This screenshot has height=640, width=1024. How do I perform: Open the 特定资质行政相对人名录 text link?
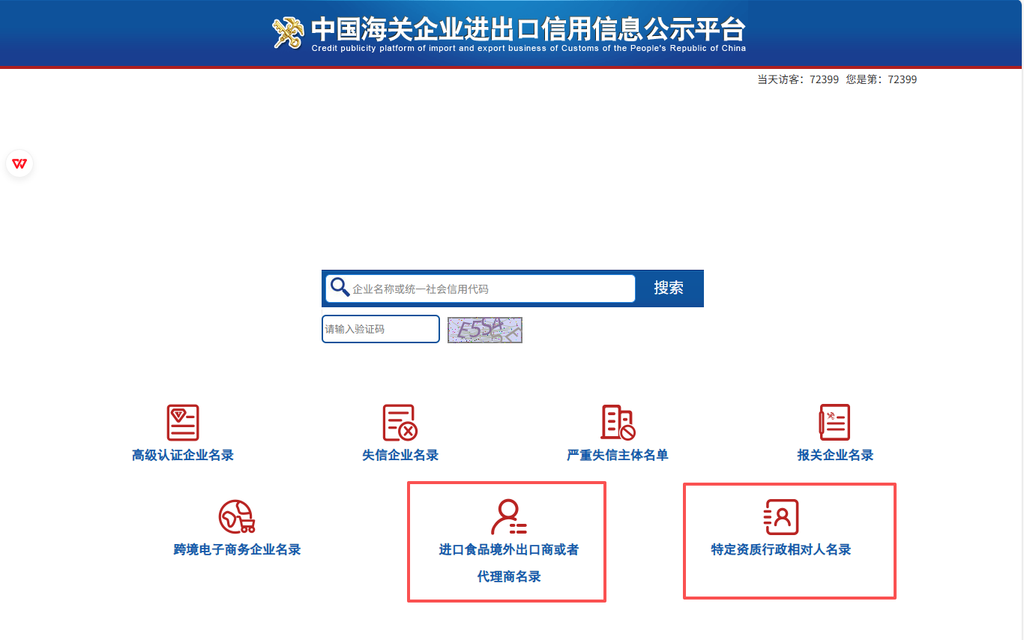tap(781, 549)
